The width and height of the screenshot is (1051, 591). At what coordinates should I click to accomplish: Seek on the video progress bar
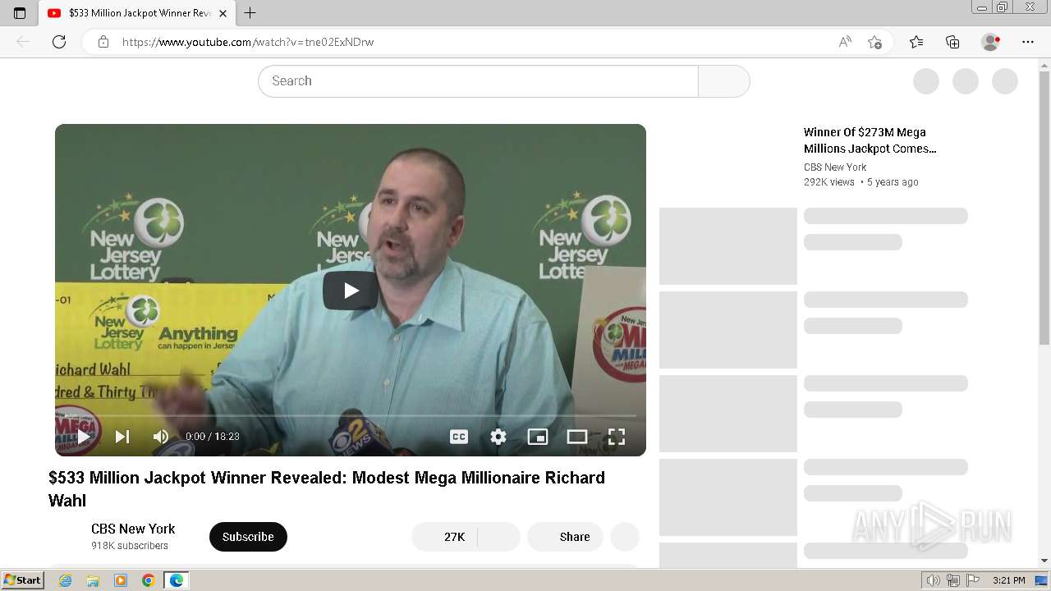pos(351,416)
